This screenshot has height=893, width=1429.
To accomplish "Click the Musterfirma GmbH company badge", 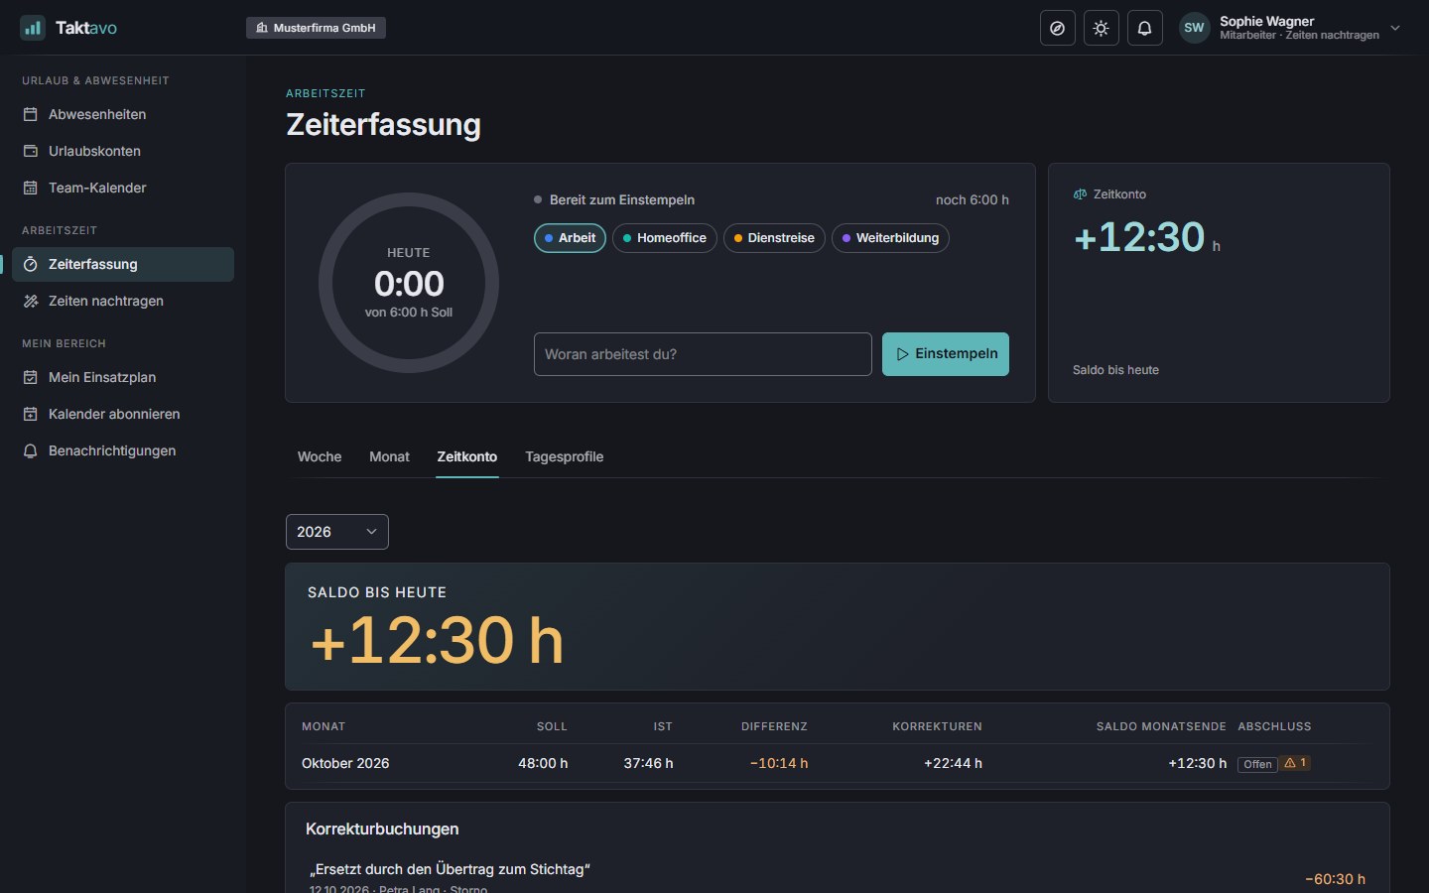I will [316, 28].
